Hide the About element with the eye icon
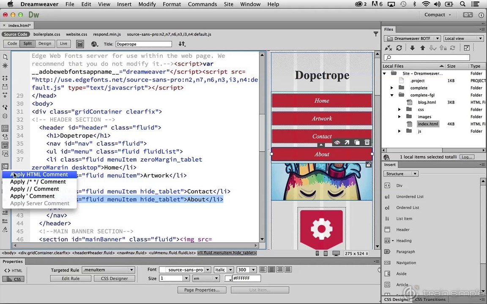487x304 pixels. click(337, 142)
